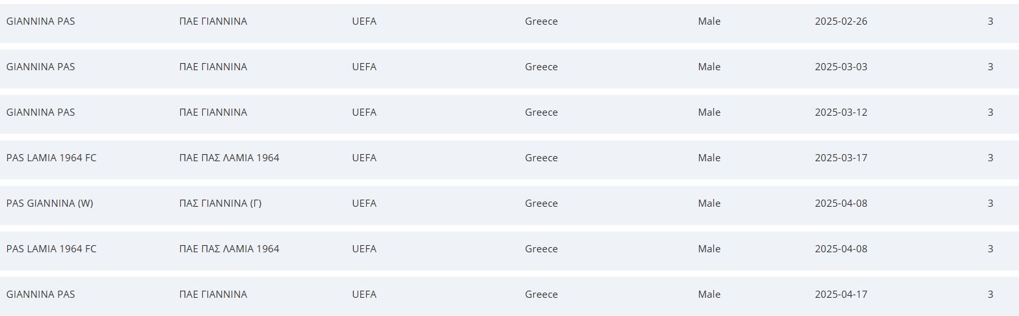Click the number 3 in 2025-04-17 row
The image size is (1019, 316).
tap(990, 294)
